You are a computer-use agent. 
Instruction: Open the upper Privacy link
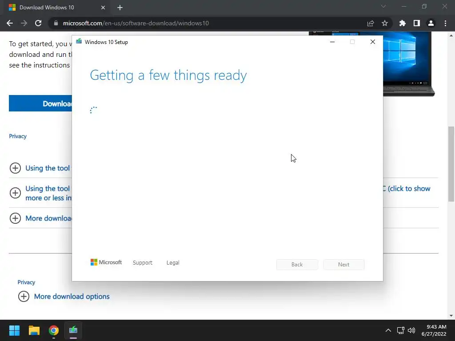point(18,136)
